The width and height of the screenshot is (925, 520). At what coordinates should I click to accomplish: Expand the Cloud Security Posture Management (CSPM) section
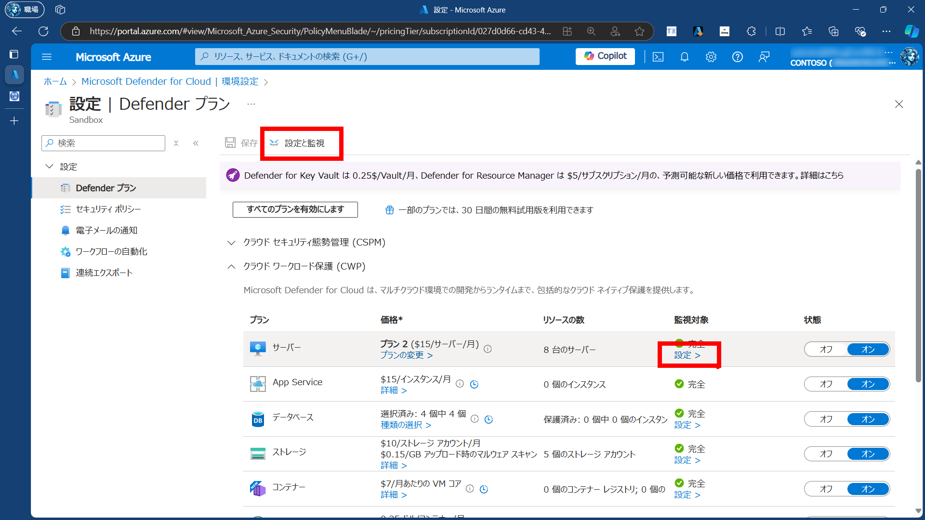coord(231,243)
